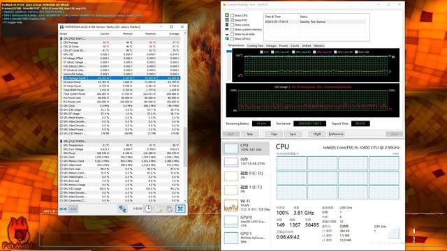447x251 pixels.
Task: Click the HWiNFO64 title bar app icon
Action: tap(61, 26)
